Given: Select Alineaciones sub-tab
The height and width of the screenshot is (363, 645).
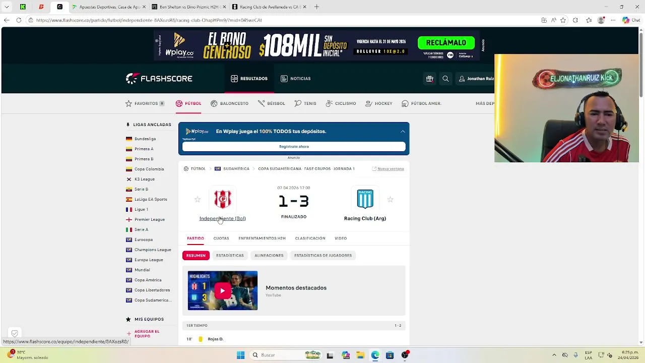Looking at the screenshot, I should coord(269,256).
